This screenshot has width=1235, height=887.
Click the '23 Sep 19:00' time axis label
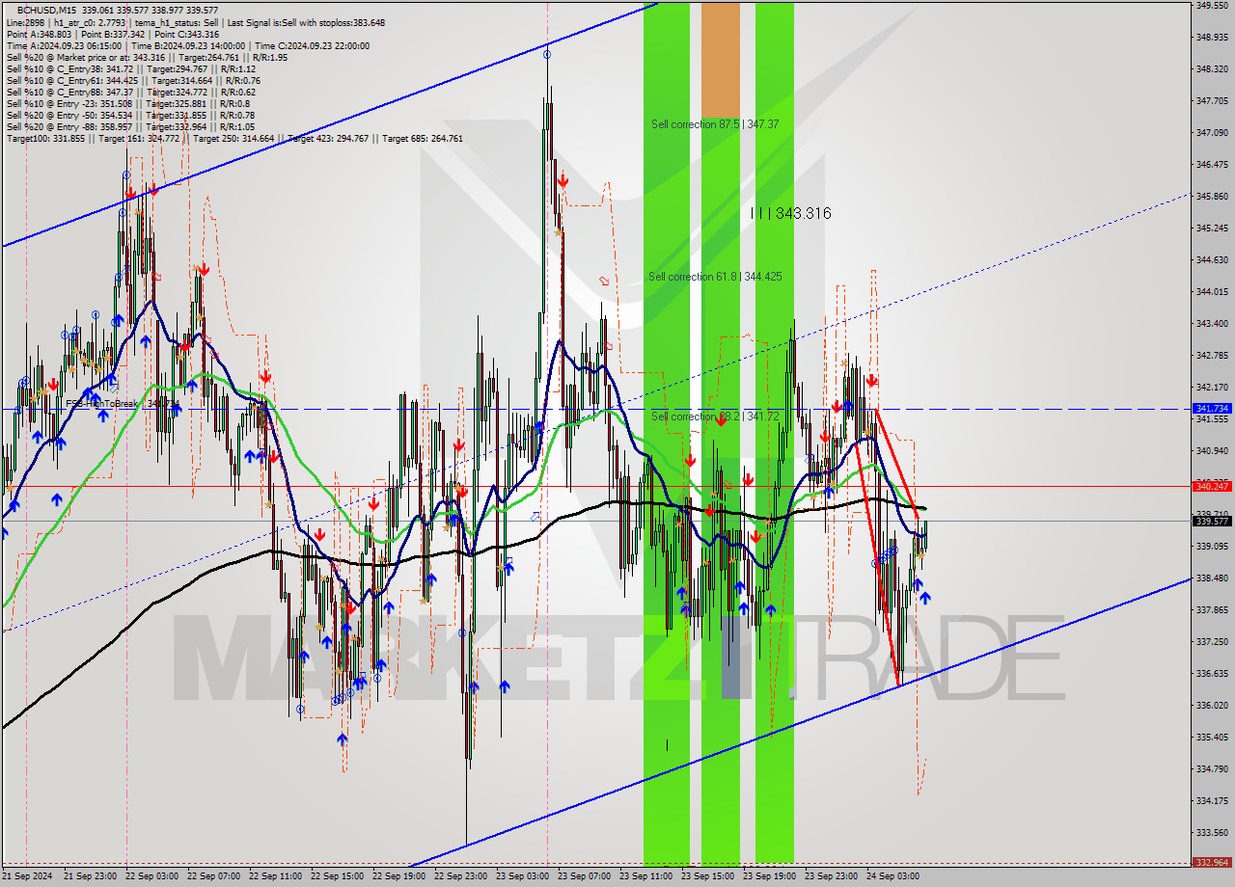(769, 876)
